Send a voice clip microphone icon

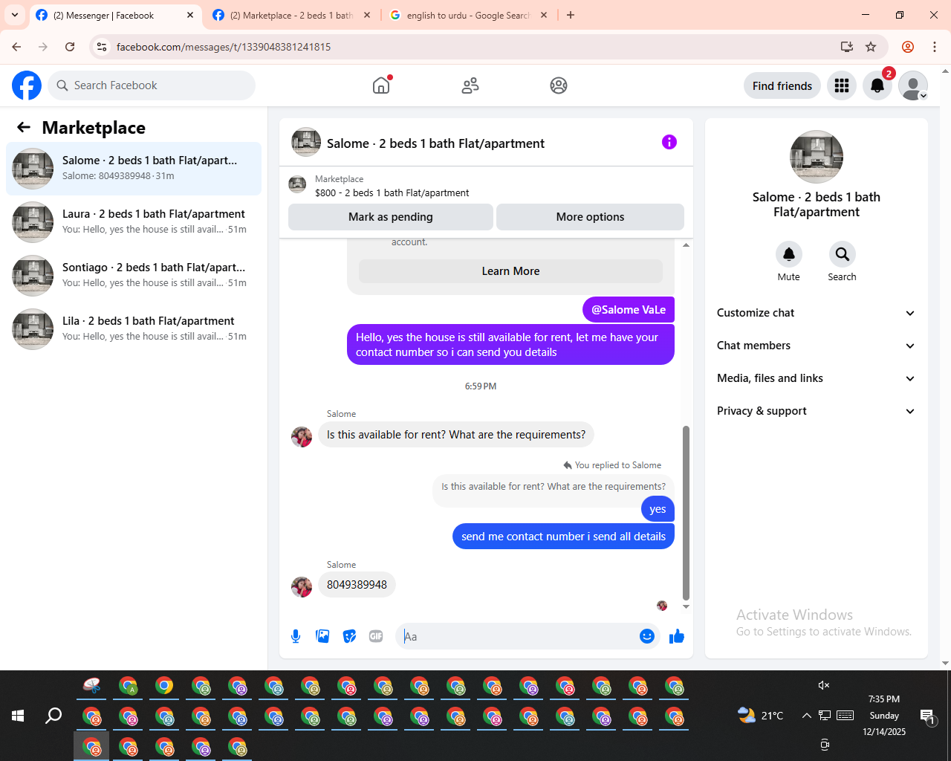[x=296, y=636]
